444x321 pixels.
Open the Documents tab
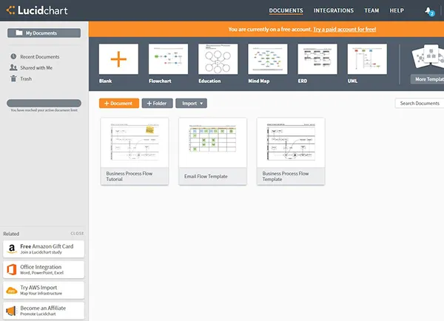pos(286,11)
